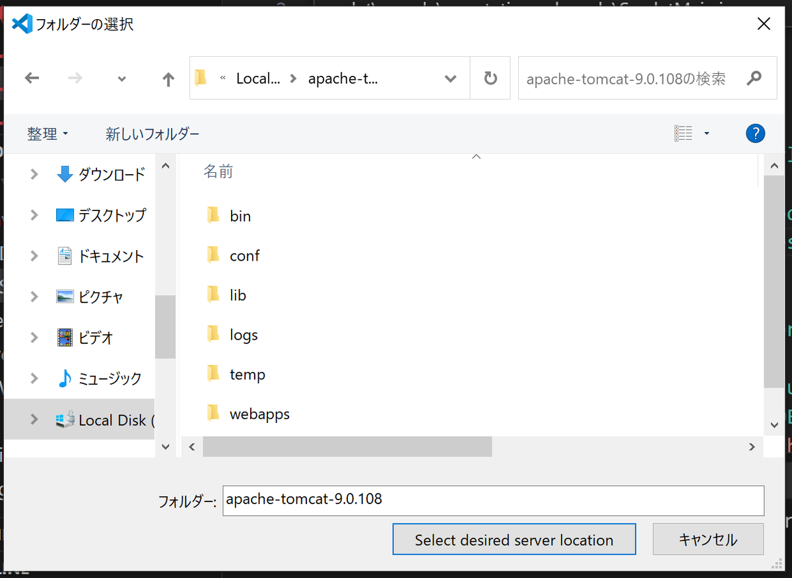Select the Local... breadcrumb segment
The height and width of the screenshot is (578, 792).
pos(258,79)
